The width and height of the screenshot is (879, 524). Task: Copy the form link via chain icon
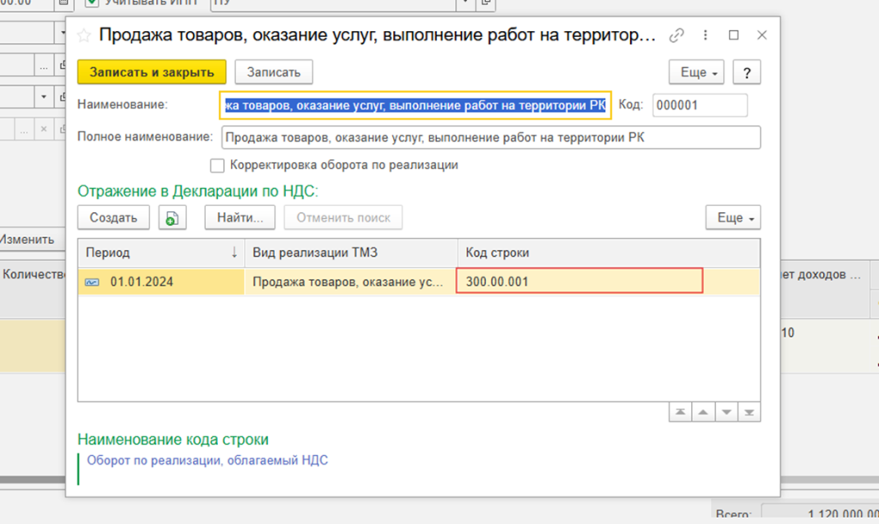point(676,35)
